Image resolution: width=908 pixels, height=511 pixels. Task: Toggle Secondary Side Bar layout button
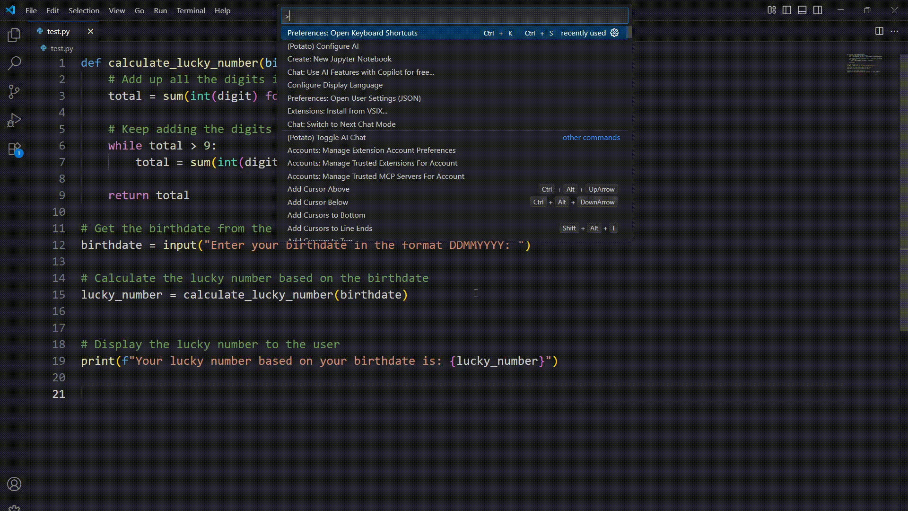(817, 10)
